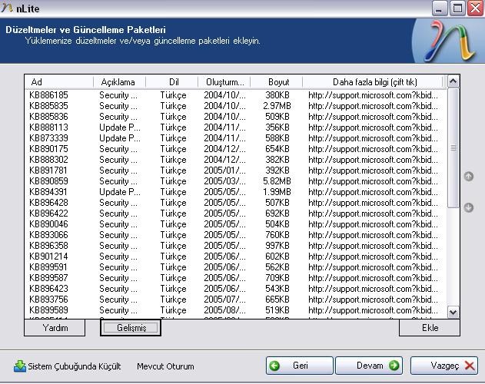Screen dimensions: 485x384
Task: Click the Gelişmiş advanced button
Action: pyautogui.click(x=130, y=328)
